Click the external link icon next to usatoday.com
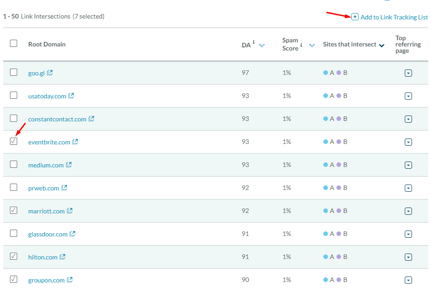431x291 pixels. pyautogui.click(x=71, y=95)
